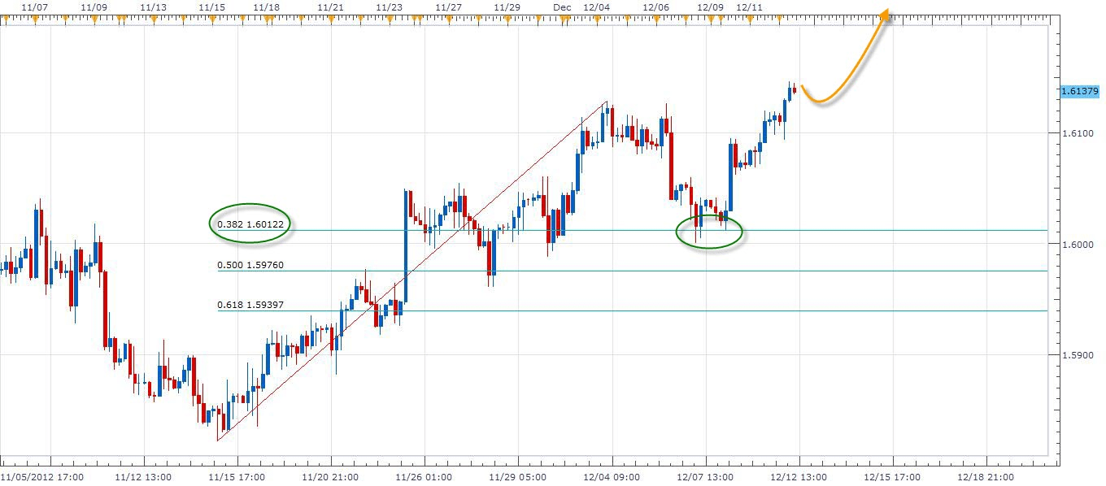Click the 12/07 13:00 time label
1106x486 pixels.
pos(706,477)
